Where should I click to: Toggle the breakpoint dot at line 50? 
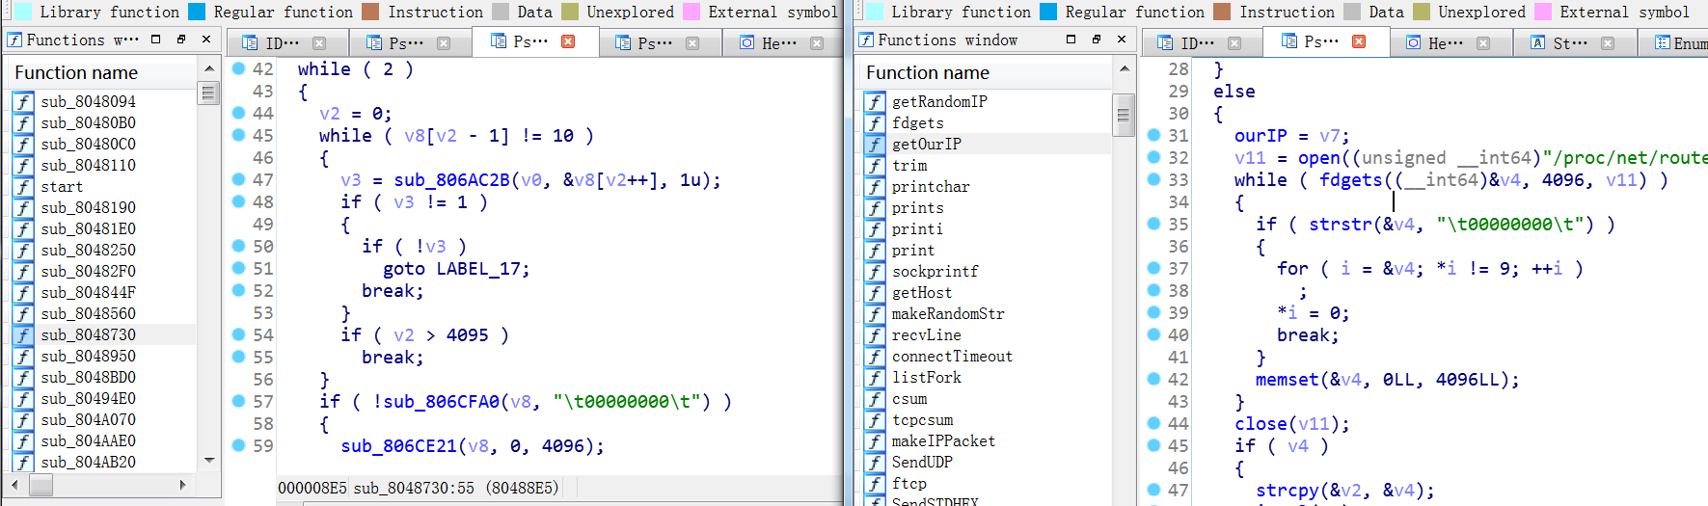tap(238, 246)
